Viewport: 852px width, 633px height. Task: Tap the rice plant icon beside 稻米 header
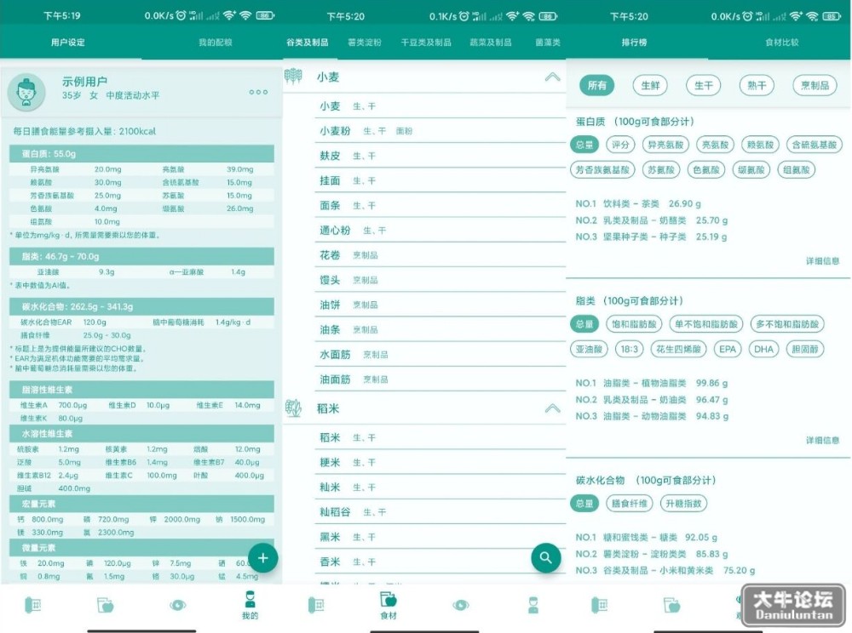tap(293, 408)
